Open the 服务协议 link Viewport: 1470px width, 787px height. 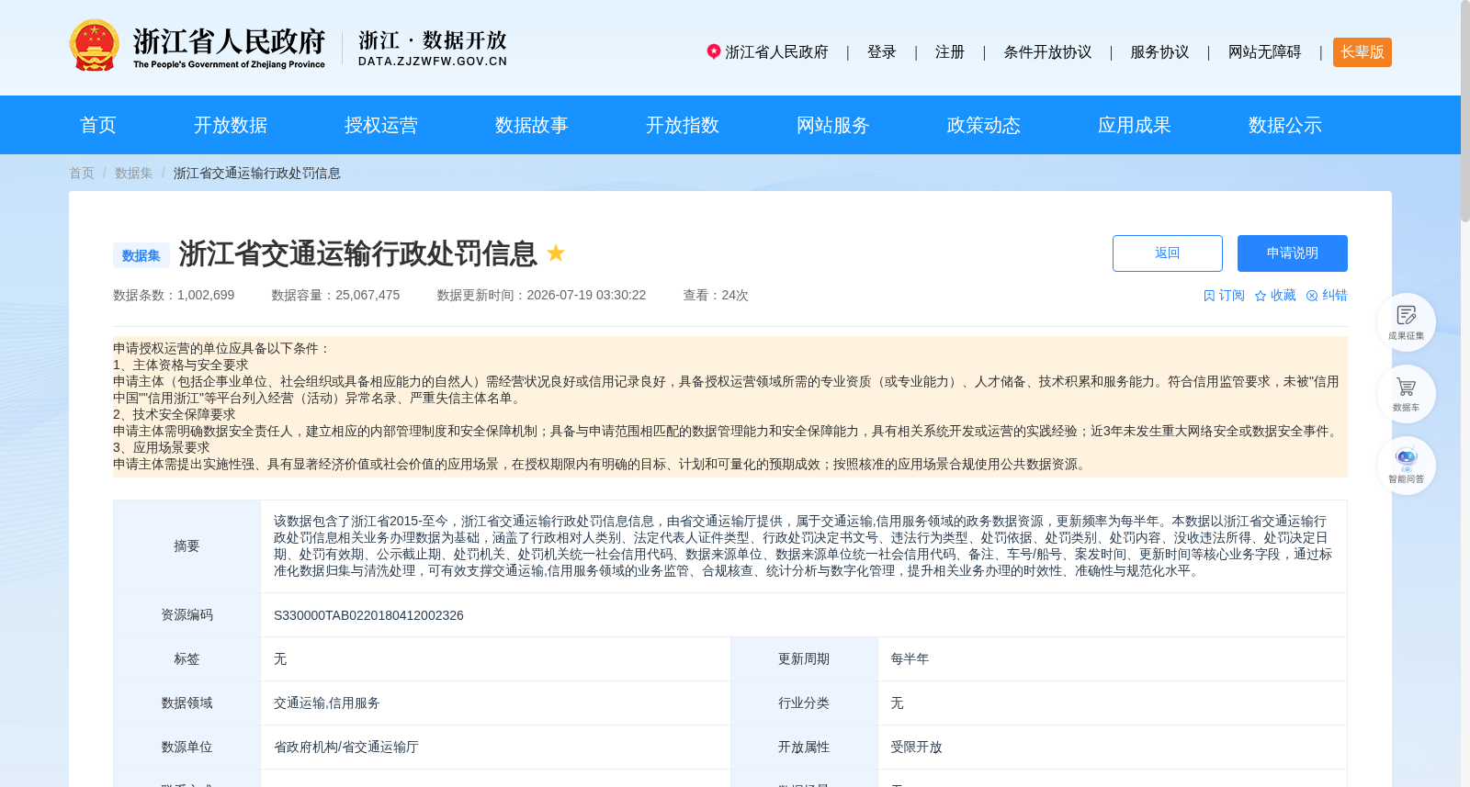[x=1159, y=52]
